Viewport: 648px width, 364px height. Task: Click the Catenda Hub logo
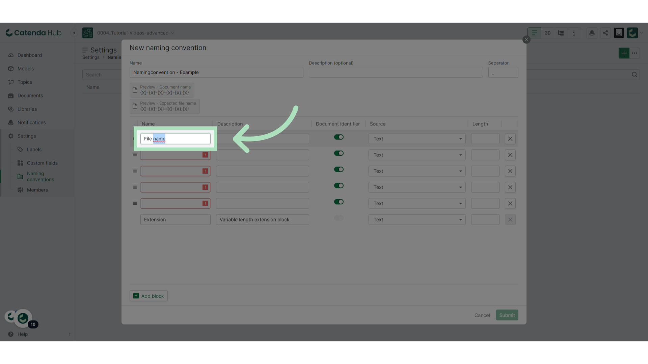34,33
